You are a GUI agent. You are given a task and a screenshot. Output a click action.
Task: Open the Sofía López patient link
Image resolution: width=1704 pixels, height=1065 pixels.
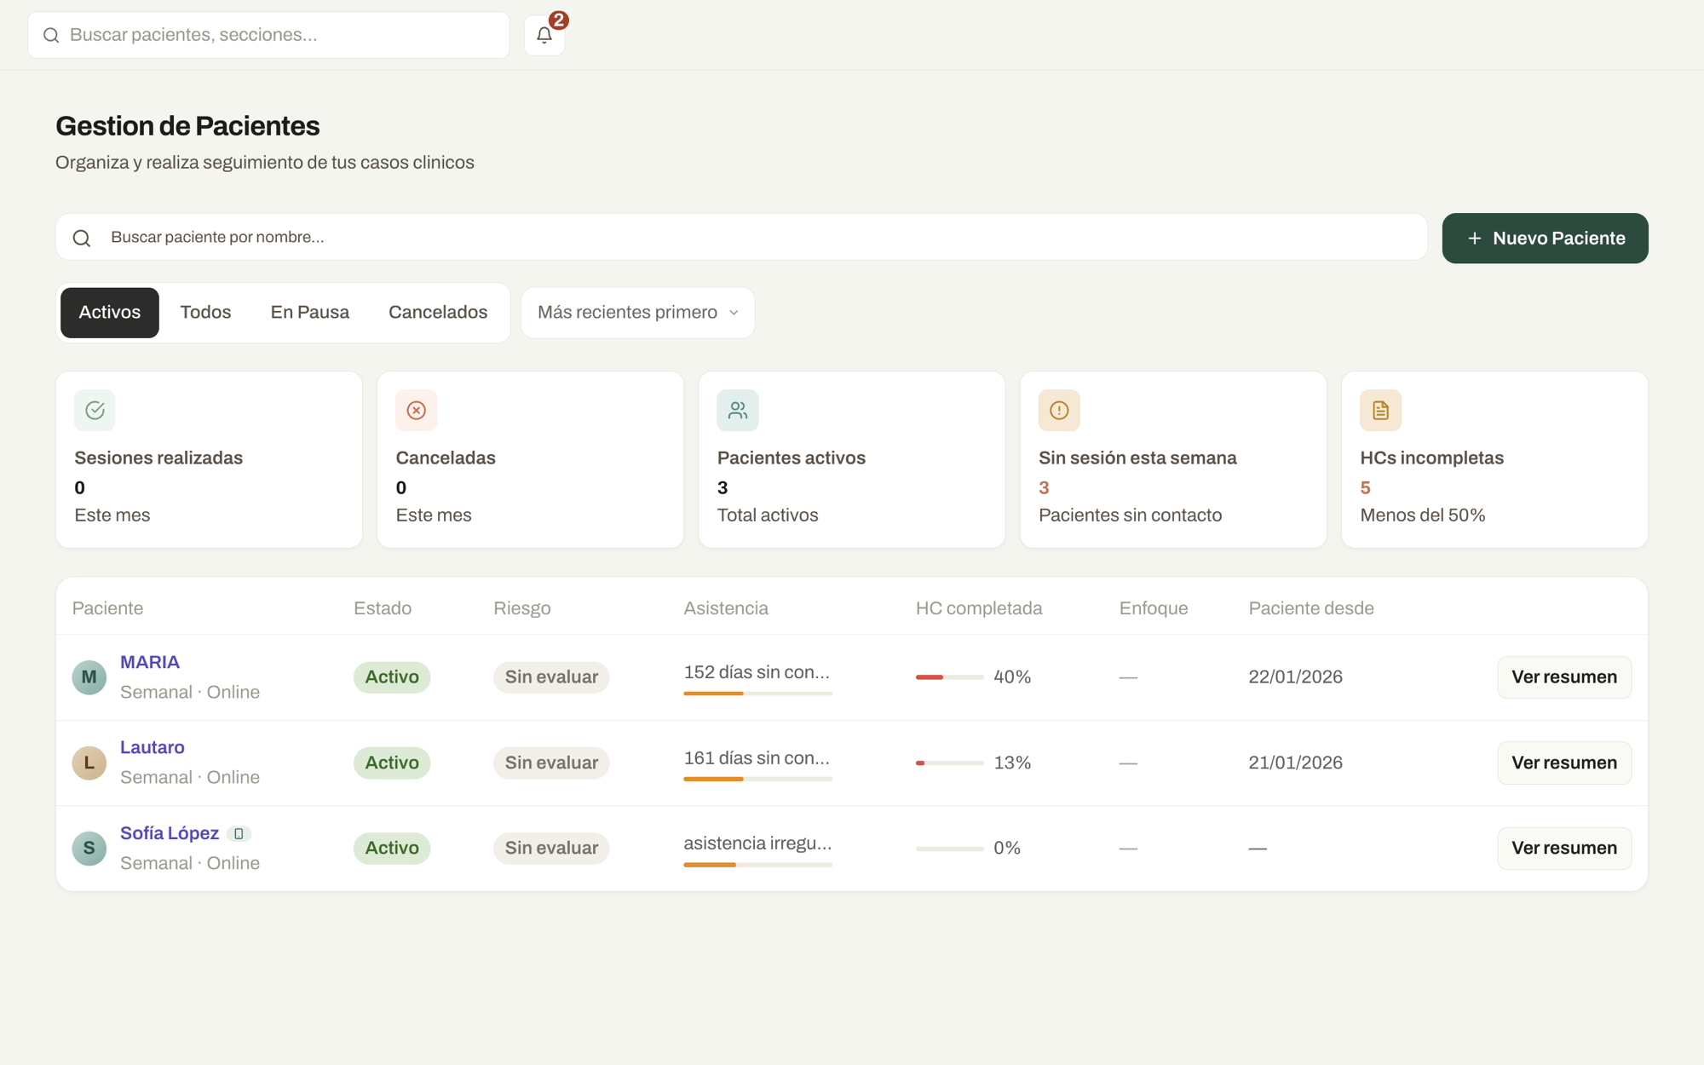pyautogui.click(x=170, y=833)
